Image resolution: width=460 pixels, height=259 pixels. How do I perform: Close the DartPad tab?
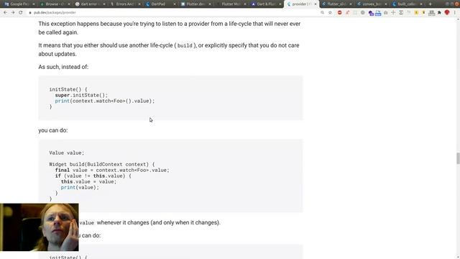175,4
